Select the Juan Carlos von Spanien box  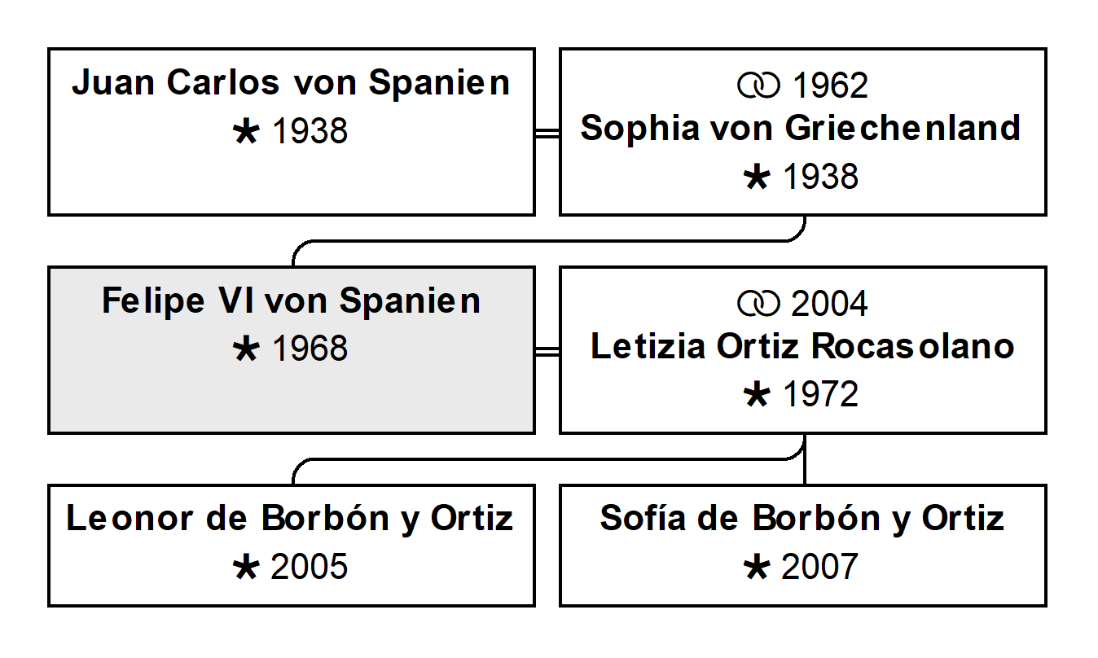click(x=292, y=132)
